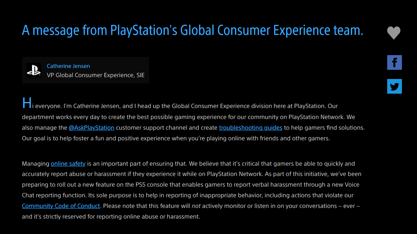Viewport: 417px width, 234px height.
Task: Open the @AskPlayStation link
Action: point(92,127)
